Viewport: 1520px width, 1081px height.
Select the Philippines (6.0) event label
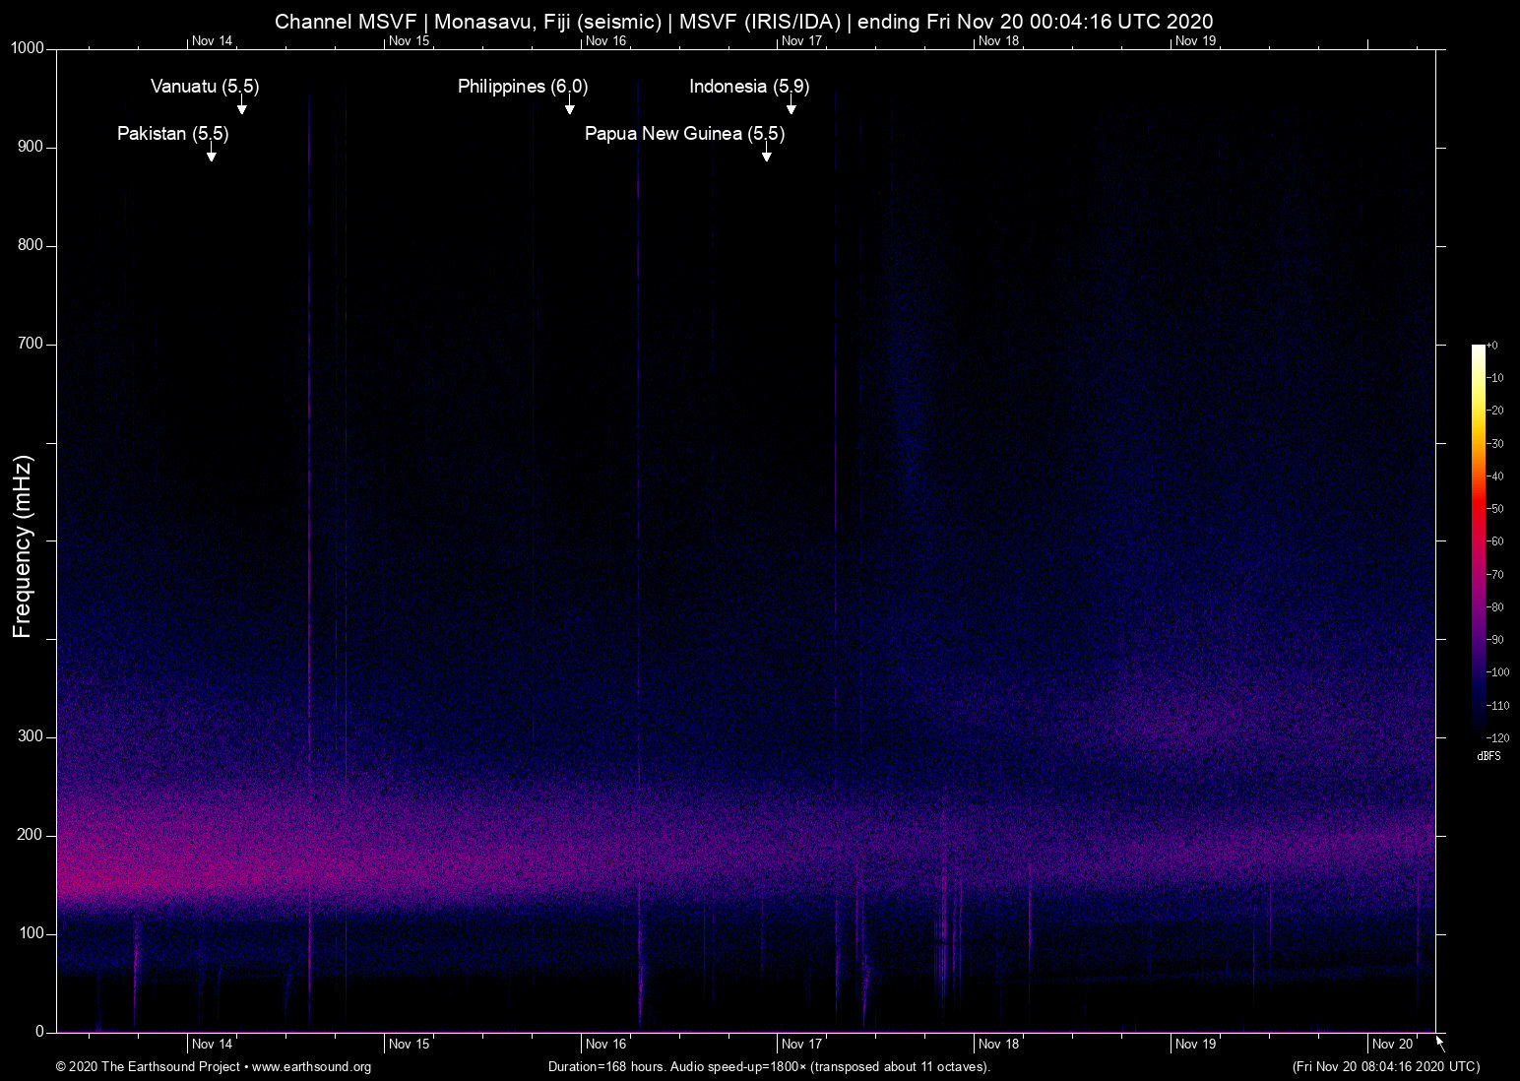[523, 87]
